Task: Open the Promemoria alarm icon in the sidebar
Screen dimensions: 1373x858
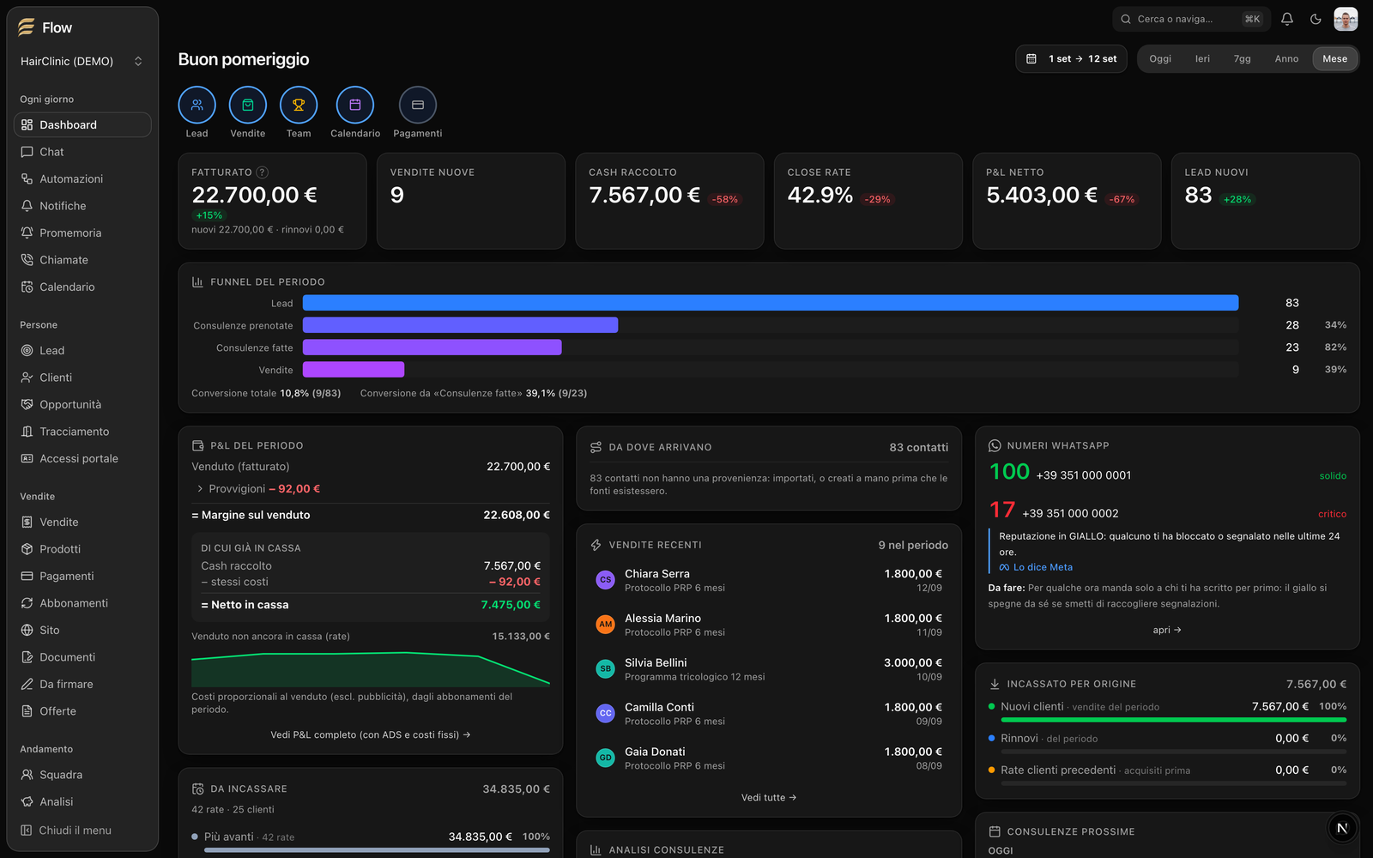Action: coord(27,233)
